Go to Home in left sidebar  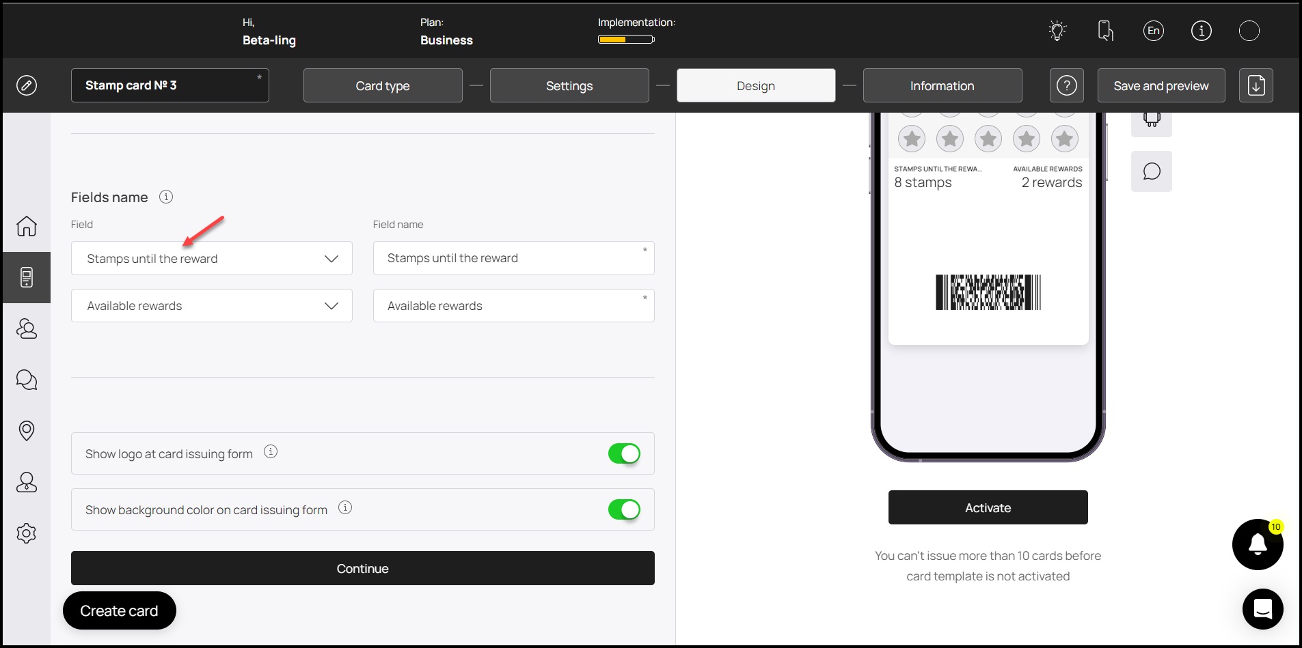click(x=27, y=226)
